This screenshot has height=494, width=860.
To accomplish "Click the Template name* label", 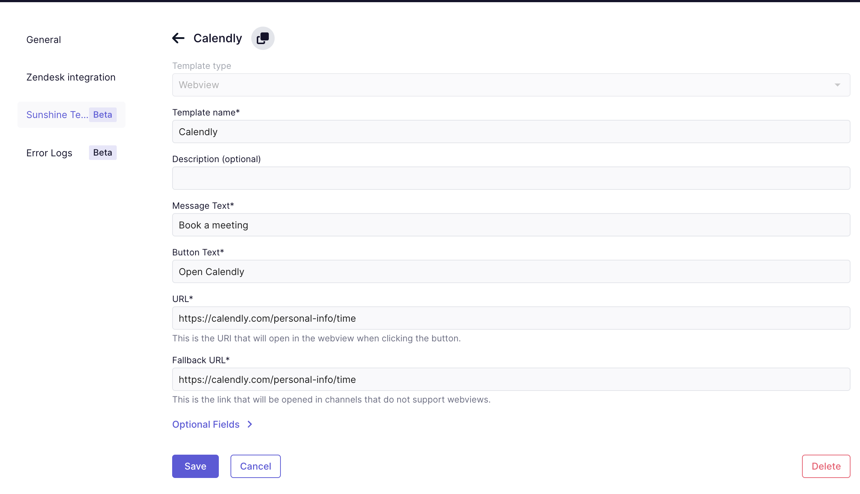I will (206, 113).
